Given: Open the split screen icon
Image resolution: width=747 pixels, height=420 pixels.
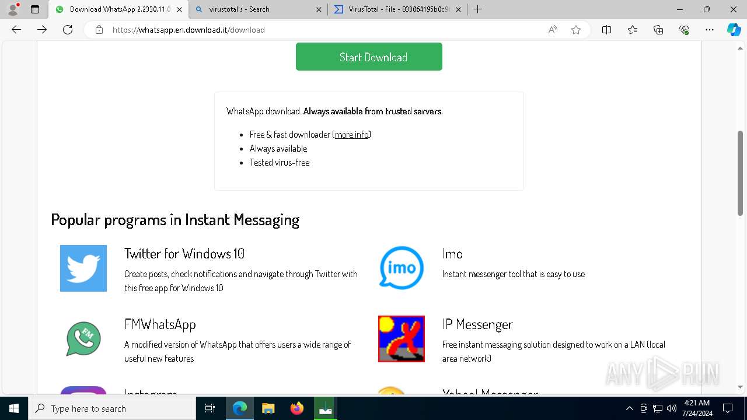Looking at the screenshot, I should [607, 30].
